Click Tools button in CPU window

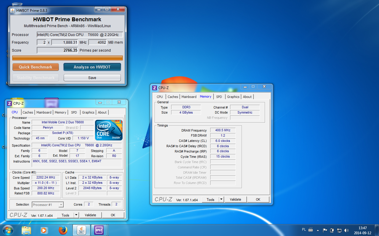click(x=65, y=215)
